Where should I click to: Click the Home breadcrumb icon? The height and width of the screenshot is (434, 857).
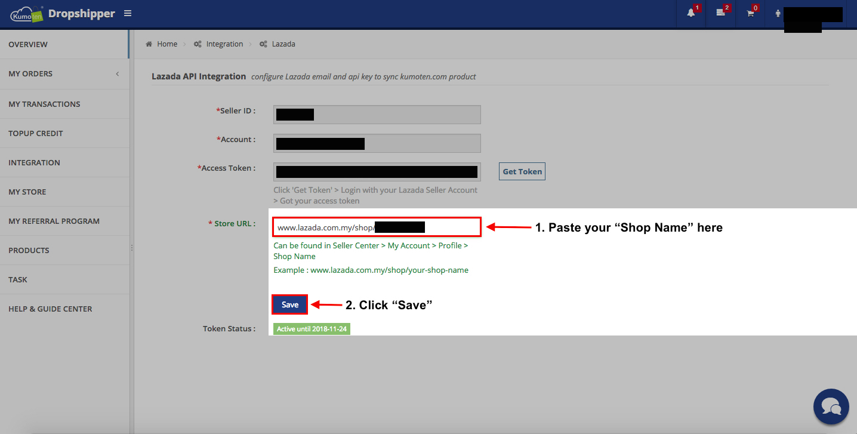pyautogui.click(x=149, y=44)
